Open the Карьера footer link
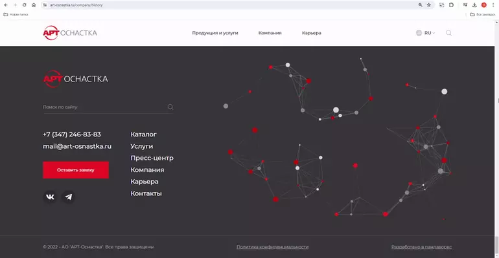 (x=145, y=182)
